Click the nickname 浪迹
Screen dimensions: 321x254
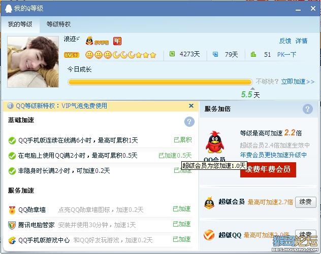72,39
